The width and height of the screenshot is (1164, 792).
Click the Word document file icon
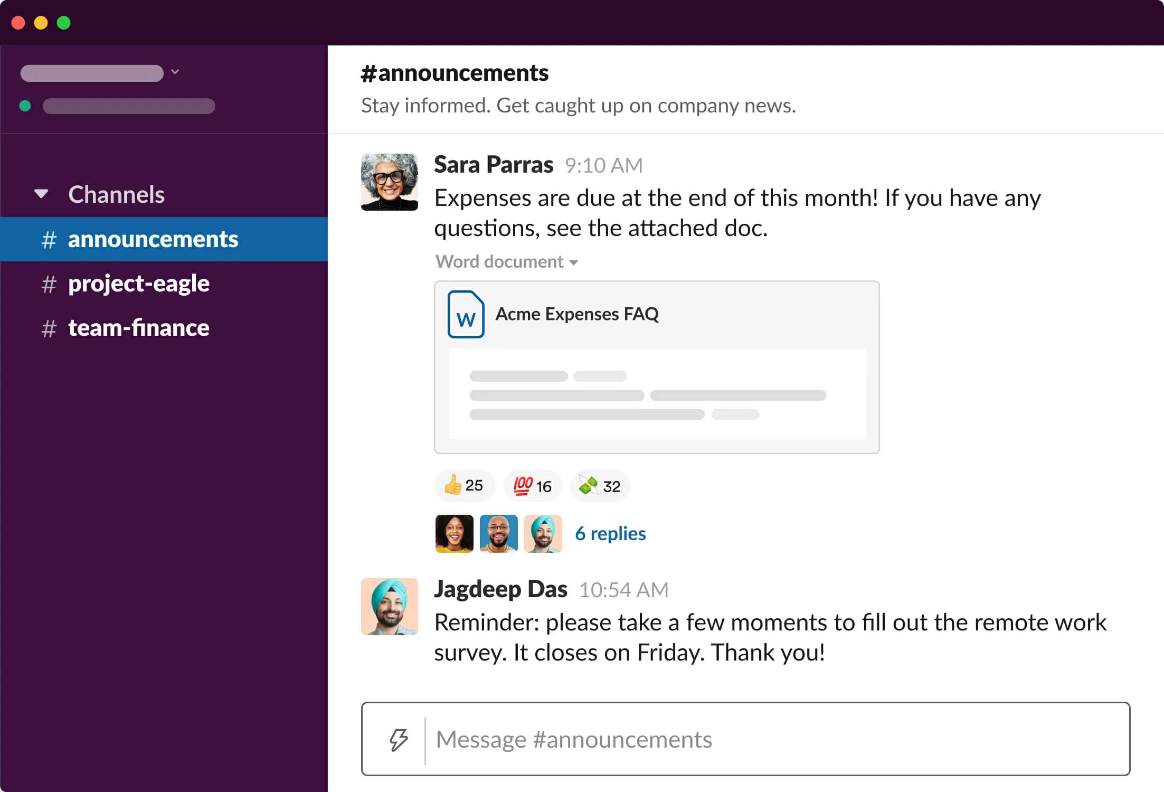[x=466, y=316]
